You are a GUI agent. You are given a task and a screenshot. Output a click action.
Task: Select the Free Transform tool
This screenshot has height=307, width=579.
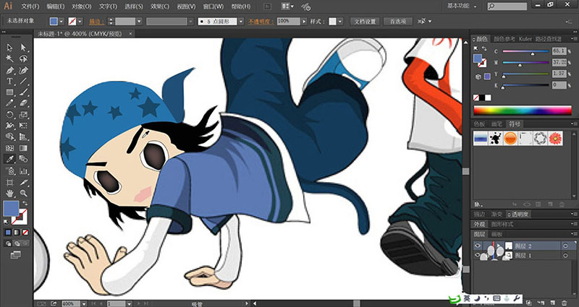pyautogui.click(x=23, y=126)
